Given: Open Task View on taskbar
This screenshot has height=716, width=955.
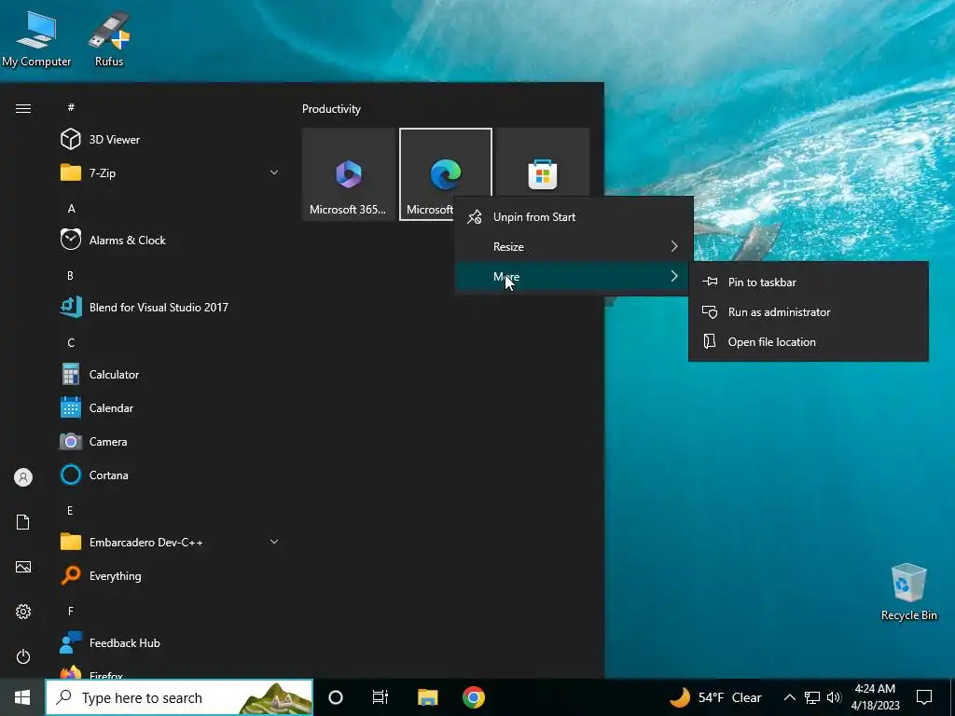Looking at the screenshot, I should pos(381,697).
